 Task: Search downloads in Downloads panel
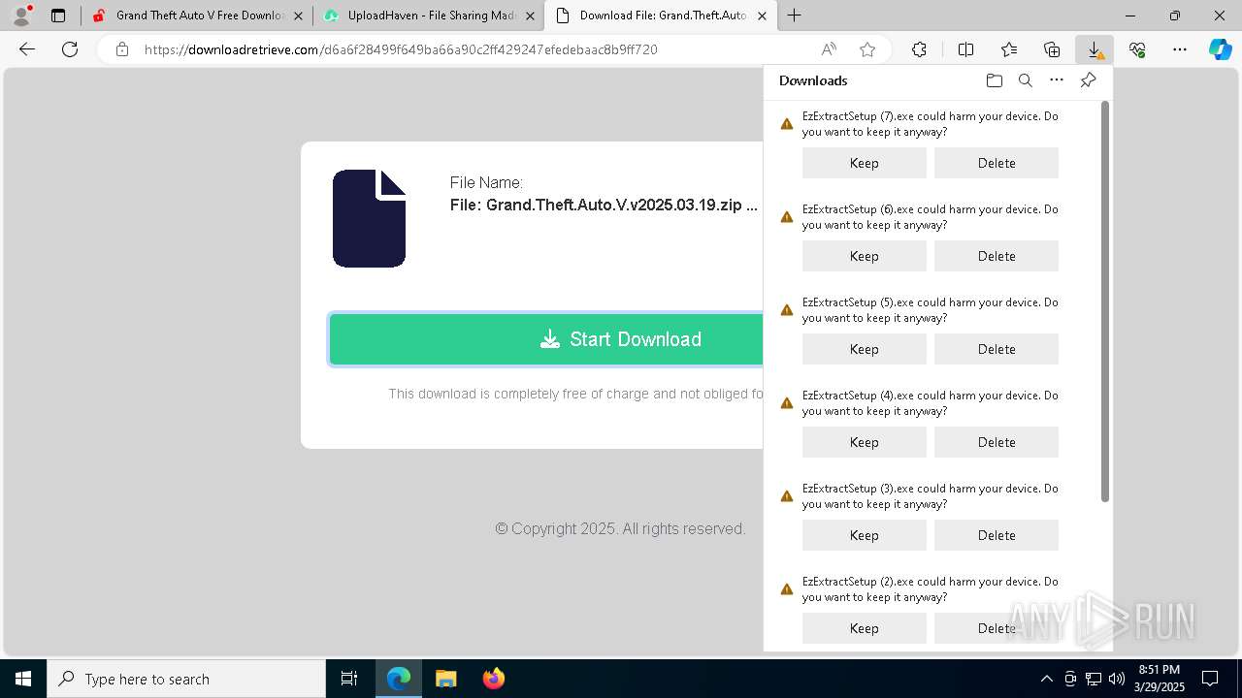pyautogui.click(x=1026, y=80)
